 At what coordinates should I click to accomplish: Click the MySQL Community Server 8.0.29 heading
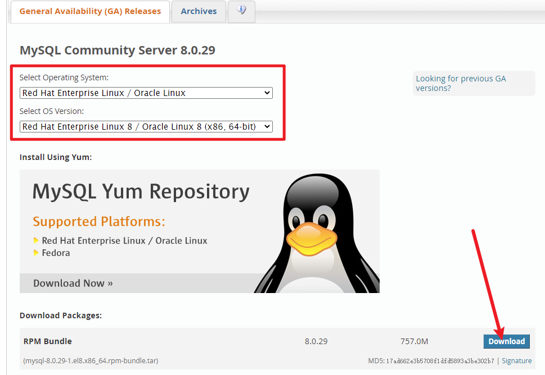pyautogui.click(x=118, y=51)
